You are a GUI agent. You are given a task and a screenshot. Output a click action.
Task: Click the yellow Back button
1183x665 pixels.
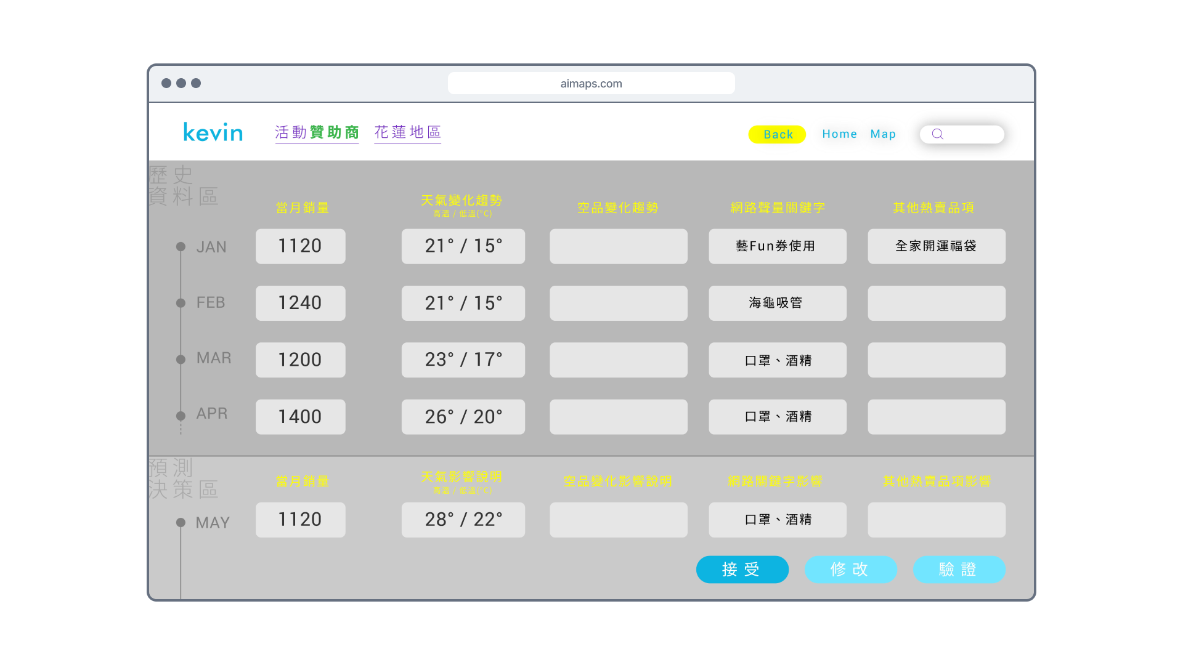(777, 134)
